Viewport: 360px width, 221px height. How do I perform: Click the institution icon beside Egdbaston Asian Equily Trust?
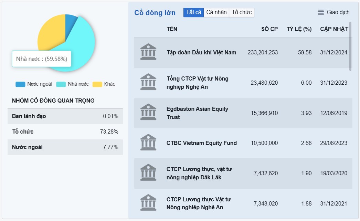(x=148, y=112)
